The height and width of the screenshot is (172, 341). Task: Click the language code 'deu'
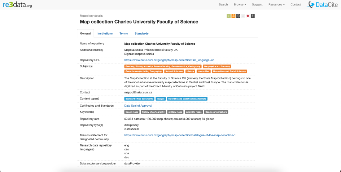127,158
